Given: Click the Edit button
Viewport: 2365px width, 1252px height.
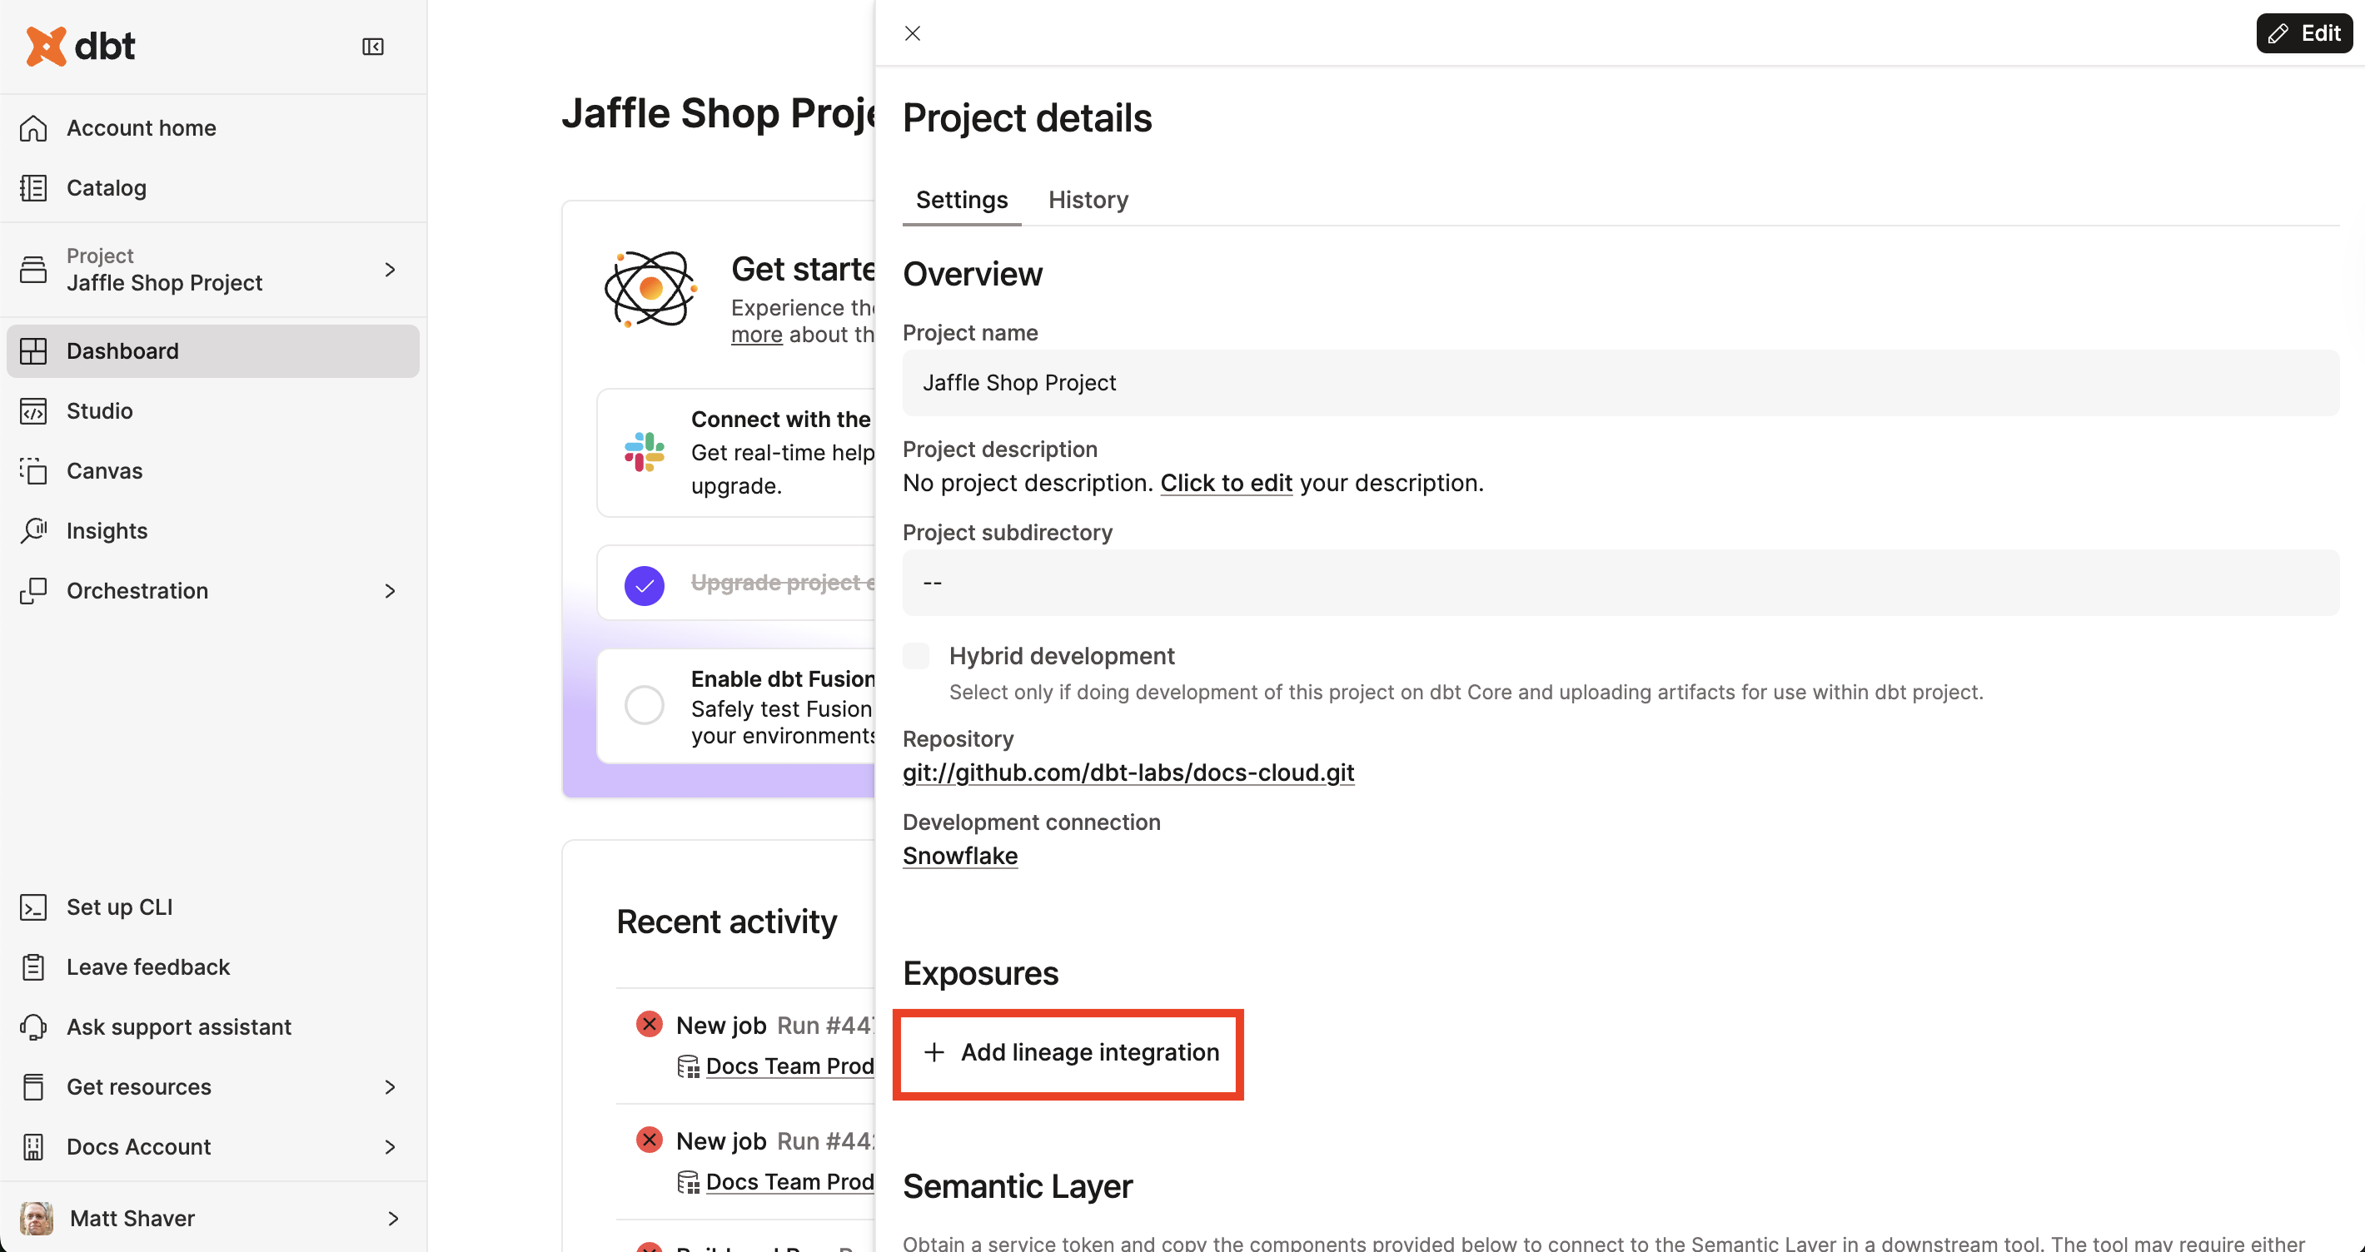Looking at the screenshot, I should 2303,34.
